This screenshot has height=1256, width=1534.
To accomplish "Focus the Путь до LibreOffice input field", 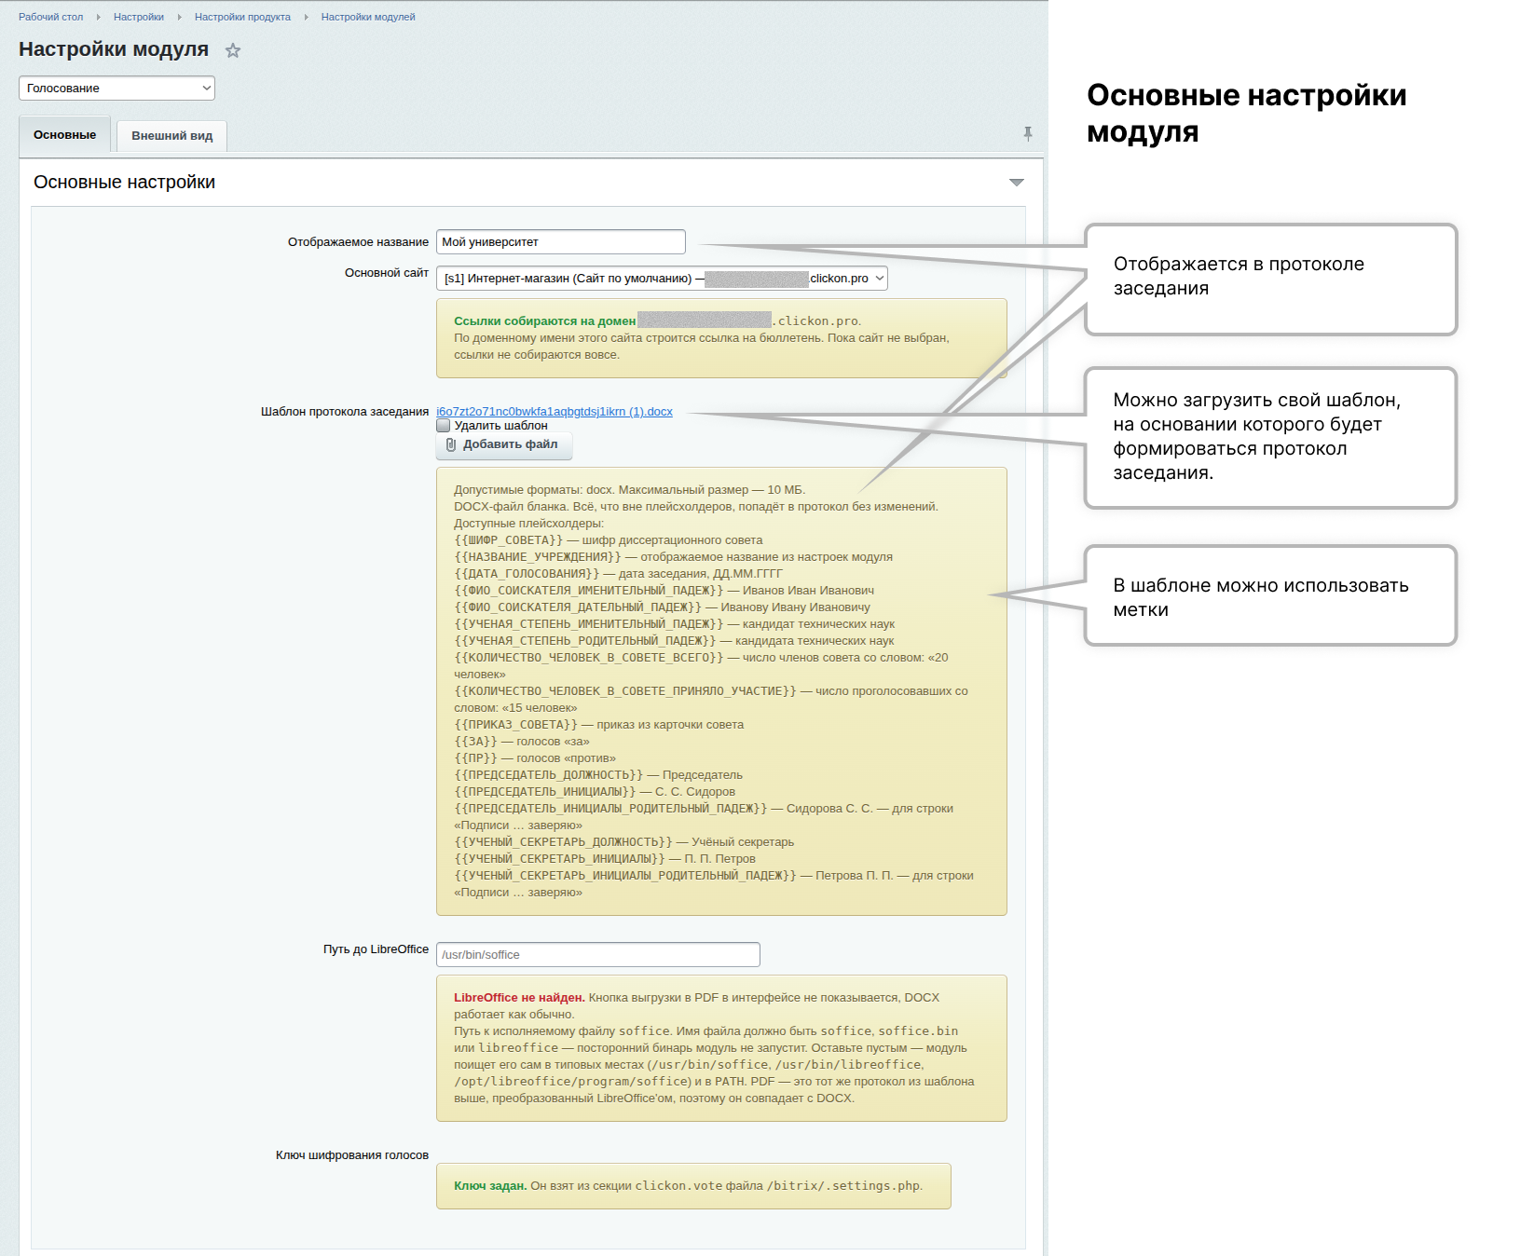I will [598, 955].
